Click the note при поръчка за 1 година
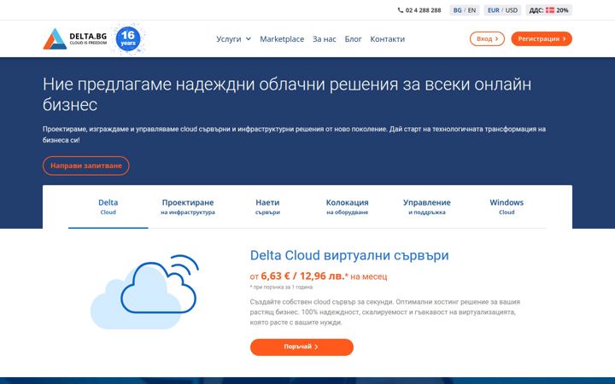This screenshot has height=384, width=615. click(281, 288)
